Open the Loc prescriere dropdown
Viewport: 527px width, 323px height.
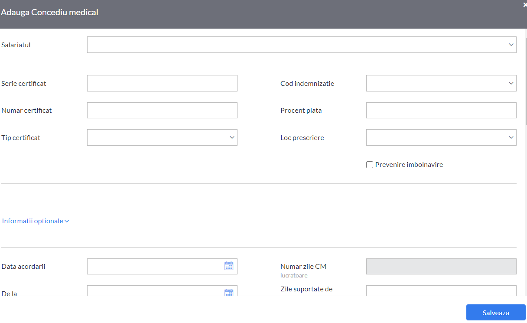(x=441, y=137)
